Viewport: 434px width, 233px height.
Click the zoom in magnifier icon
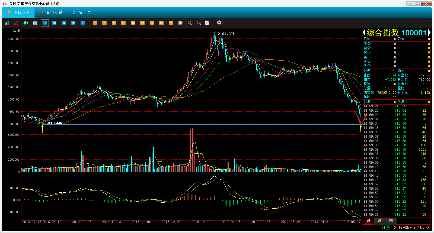pos(190,23)
